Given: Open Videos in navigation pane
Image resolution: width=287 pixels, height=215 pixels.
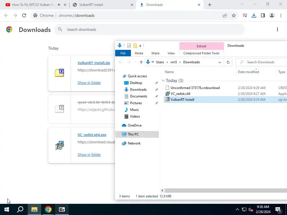Looking at the screenshot, I should click(135, 116).
